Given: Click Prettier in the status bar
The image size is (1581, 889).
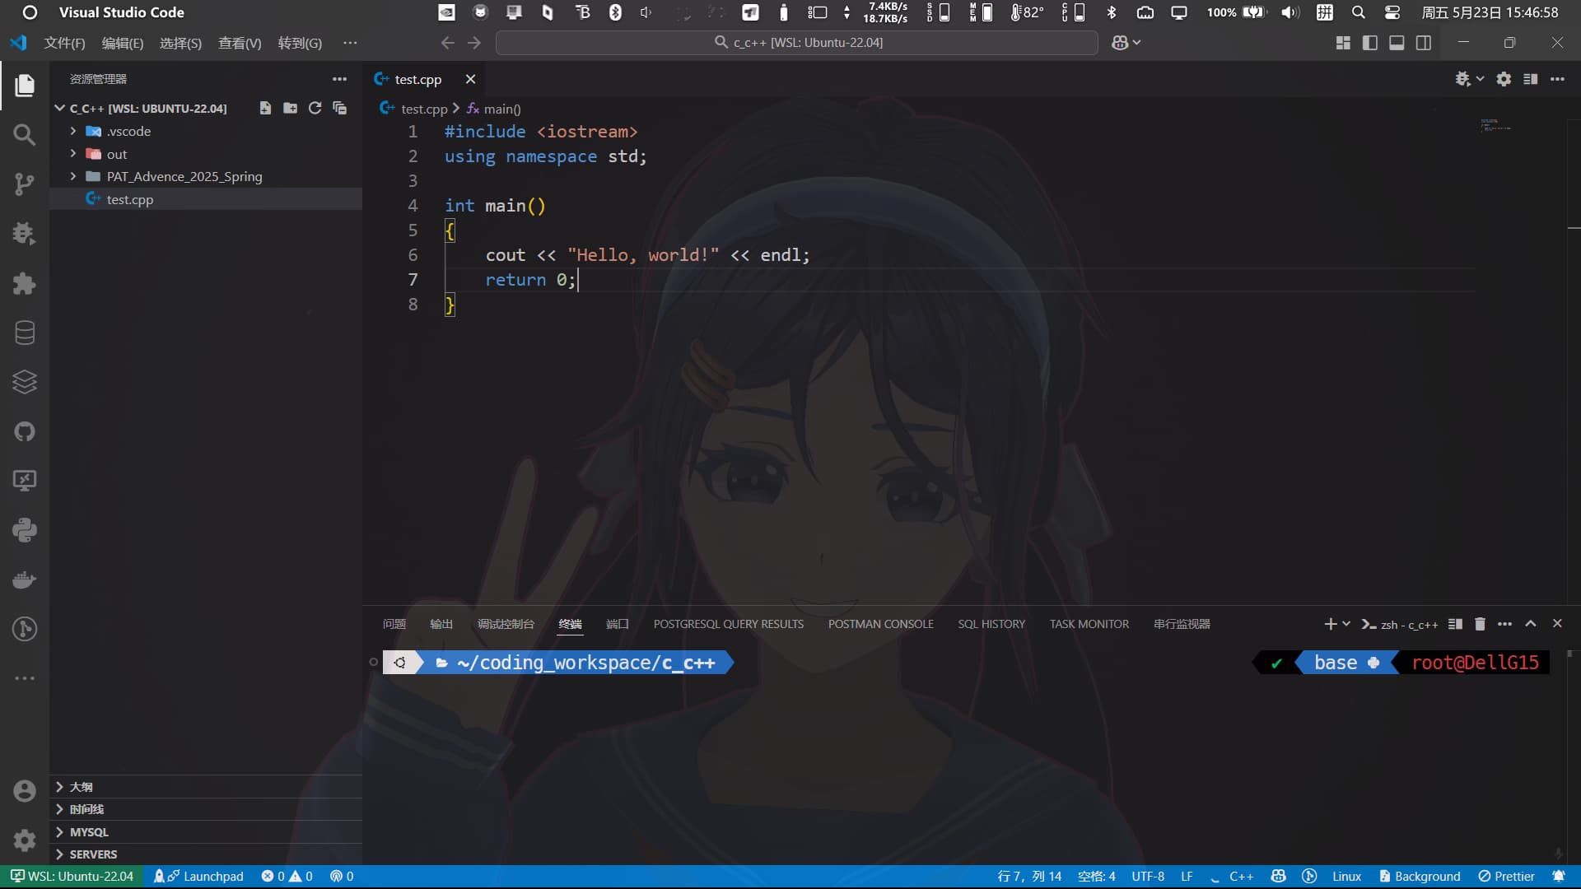Looking at the screenshot, I should click(x=1506, y=876).
